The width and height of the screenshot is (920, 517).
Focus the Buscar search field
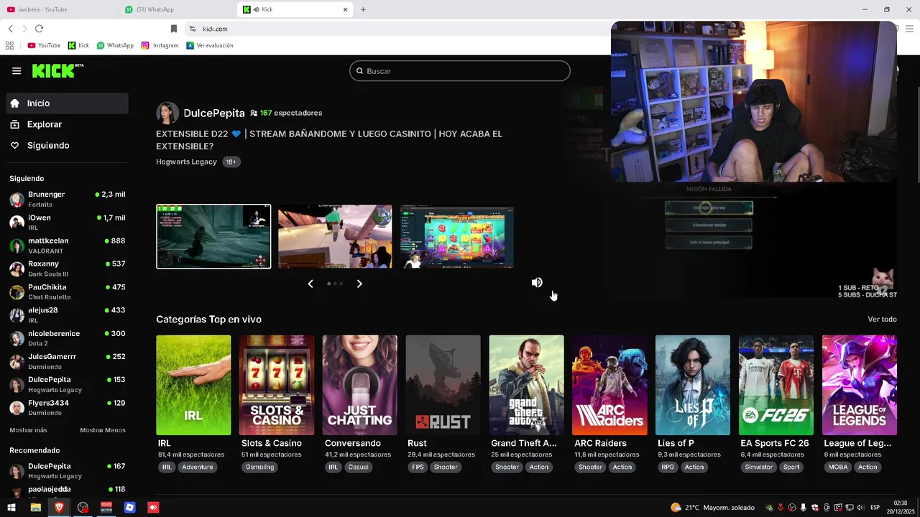[460, 71]
